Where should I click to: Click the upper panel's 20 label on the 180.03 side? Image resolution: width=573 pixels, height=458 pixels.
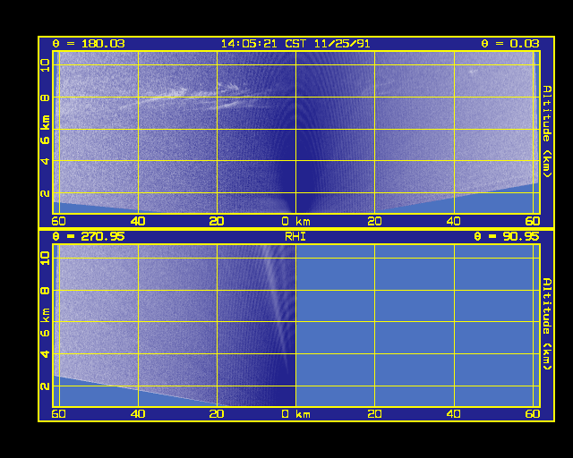[217, 221]
